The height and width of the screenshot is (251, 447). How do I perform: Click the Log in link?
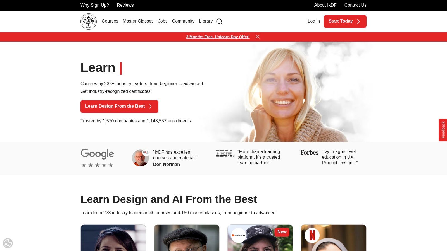(313, 21)
